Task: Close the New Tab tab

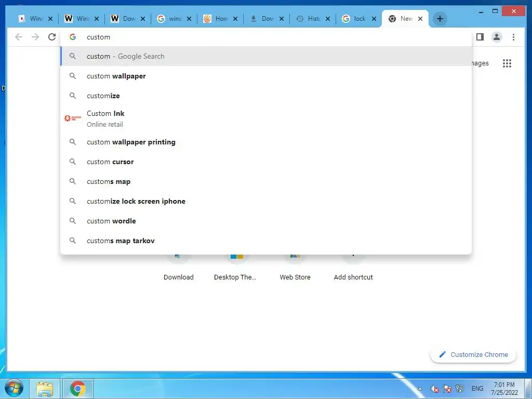Action: (x=420, y=19)
